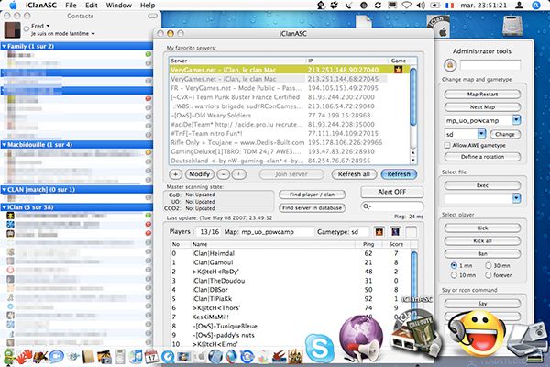Open the purple globe megaphone app in dock
Image resolution: width=550 pixels, height=367 pixels.
[x=361, y=337]
